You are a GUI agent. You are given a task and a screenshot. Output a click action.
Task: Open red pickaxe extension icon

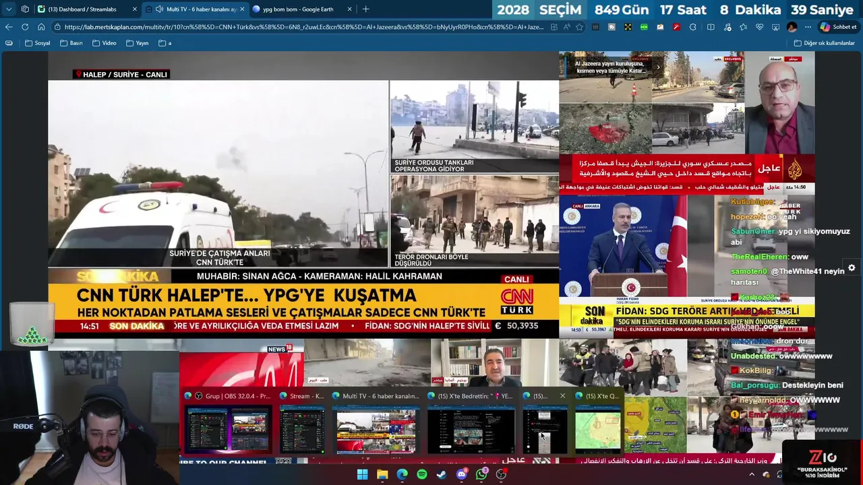(676, 27)
